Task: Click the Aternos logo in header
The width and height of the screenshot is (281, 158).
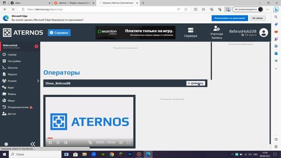Action: click(x=23, y=32)
